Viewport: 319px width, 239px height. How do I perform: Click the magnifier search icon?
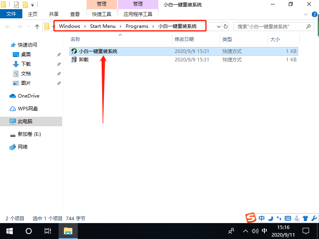pos(308,26)
